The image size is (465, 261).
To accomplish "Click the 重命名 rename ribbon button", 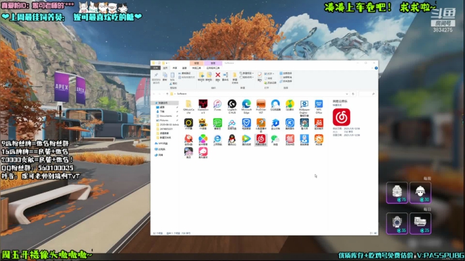I will (x=225, y=76).
